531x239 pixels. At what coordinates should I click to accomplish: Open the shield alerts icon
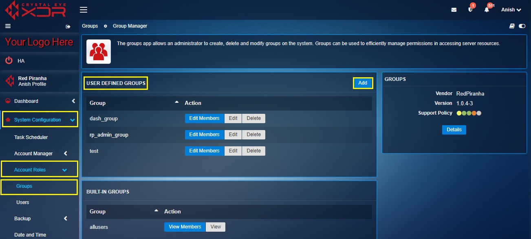click(x=470, y=10)
